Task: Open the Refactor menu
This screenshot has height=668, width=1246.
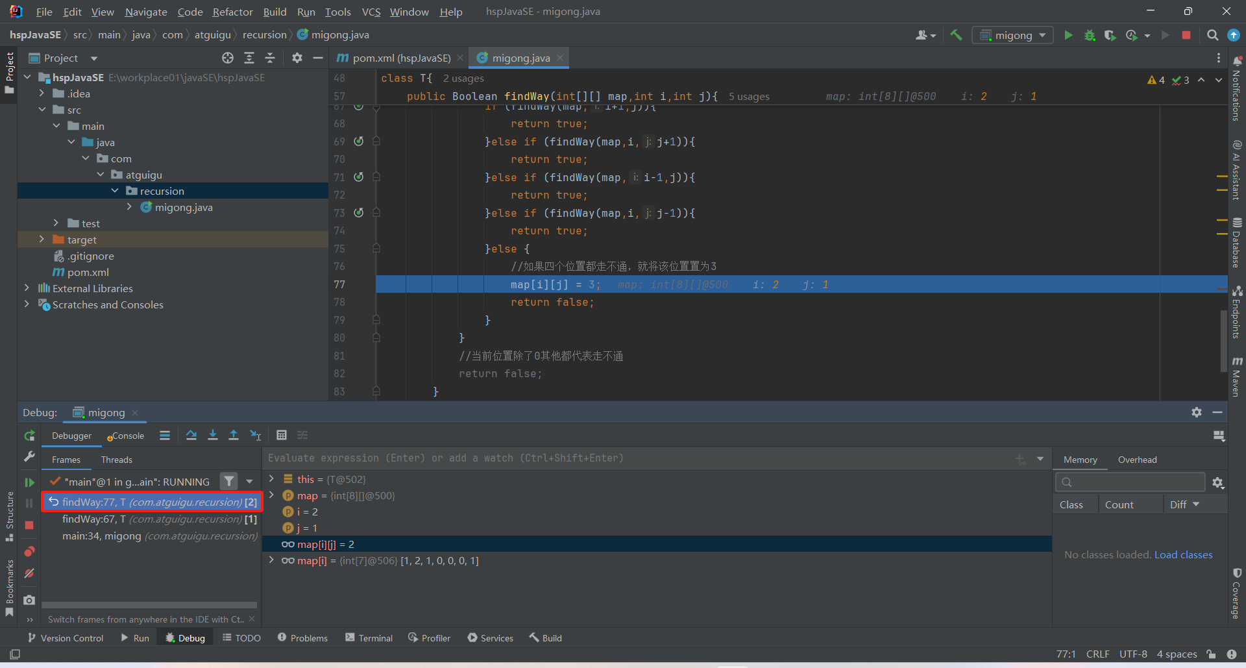Action: (232, 12)
